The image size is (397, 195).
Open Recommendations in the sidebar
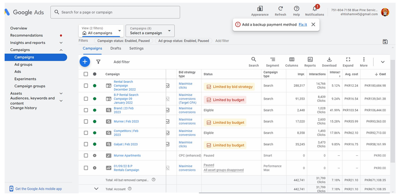(x=27, y=35)
